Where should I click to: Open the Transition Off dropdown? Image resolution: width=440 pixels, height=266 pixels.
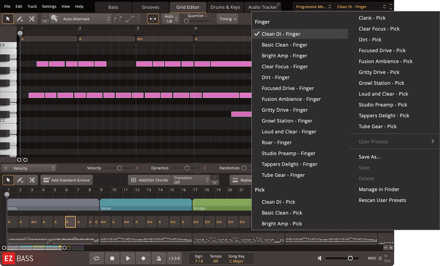(x=191, y=180)
